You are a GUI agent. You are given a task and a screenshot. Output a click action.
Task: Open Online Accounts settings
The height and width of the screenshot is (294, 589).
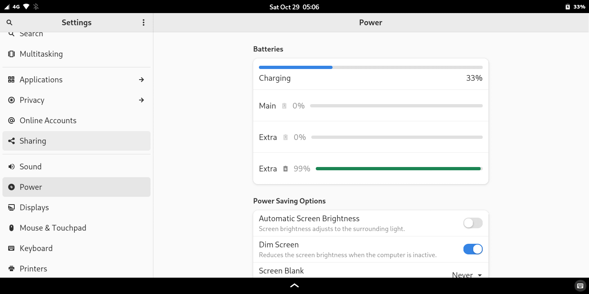[48, 120]
